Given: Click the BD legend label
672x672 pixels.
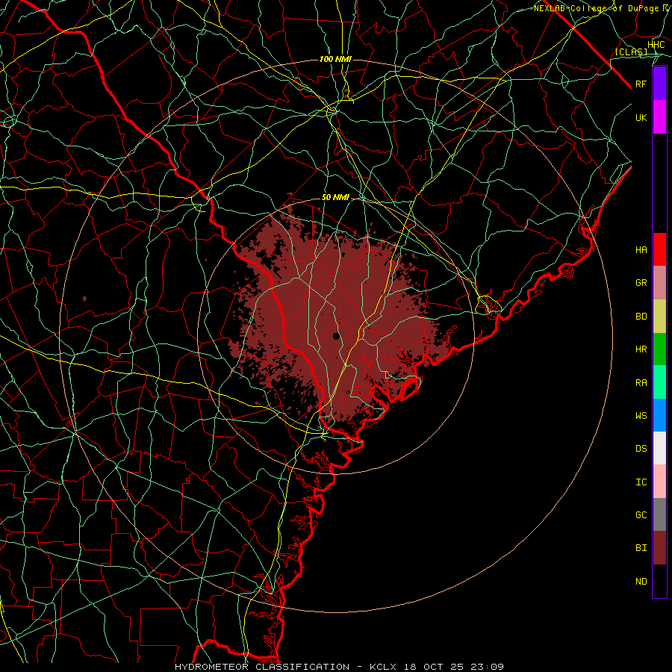Looking at the screenshot, I should (x=641, y=317).
